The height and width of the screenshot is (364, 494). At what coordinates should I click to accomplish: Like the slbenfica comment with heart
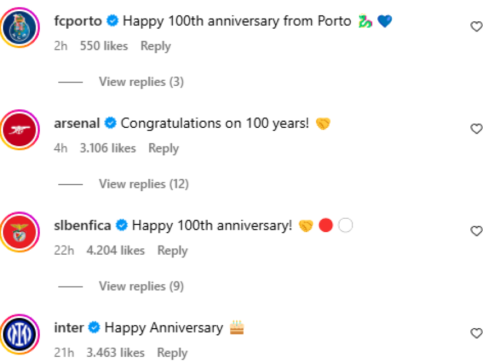coord(476,231)
